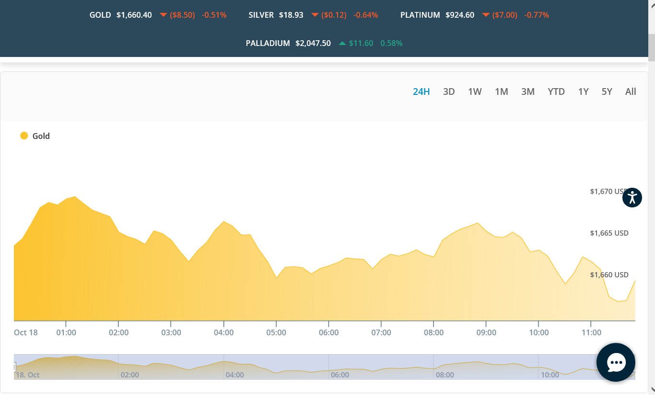This screenshot has height=399, width=655.
Task: Show the YTD price range
Action: (x=556, y=91)
